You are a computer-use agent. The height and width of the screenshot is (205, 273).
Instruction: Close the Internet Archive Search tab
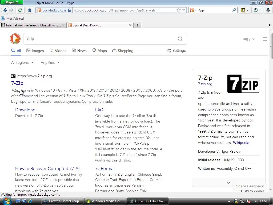[x=63, y=25]
